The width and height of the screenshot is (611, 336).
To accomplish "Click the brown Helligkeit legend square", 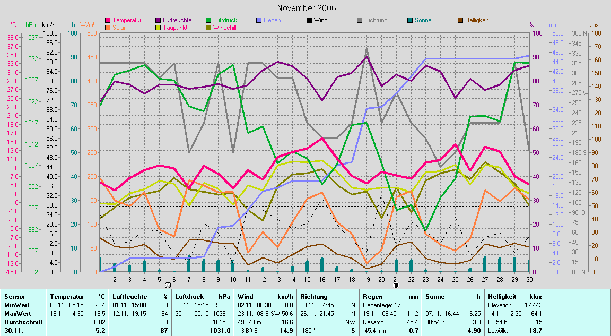I will pos(460,20).
